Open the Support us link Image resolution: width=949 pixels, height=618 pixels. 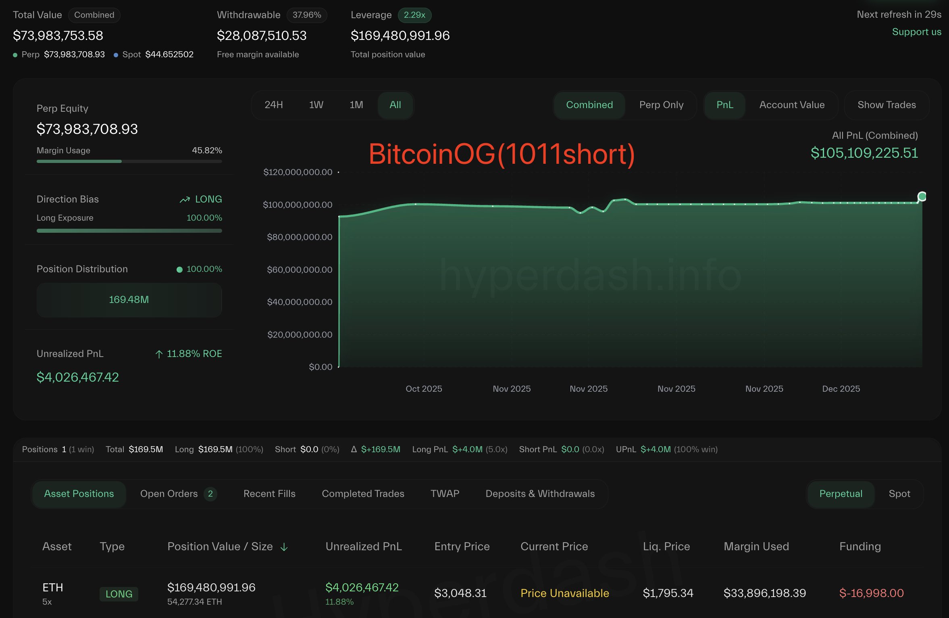(917, 32)
